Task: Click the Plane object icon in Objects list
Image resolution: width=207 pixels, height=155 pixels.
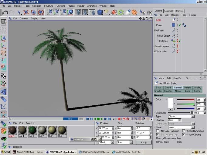Action: coord(173,25)
